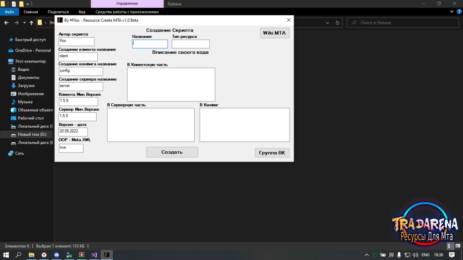This screenshot has height=260, width=463.
Task: Go up one folder level in Explorer
Action: [31, 22]
